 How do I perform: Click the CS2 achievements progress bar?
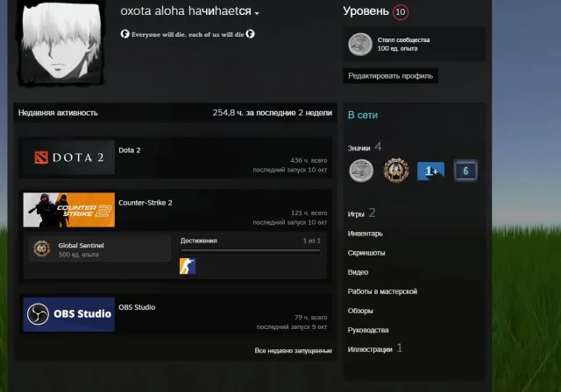coord(251,251)
